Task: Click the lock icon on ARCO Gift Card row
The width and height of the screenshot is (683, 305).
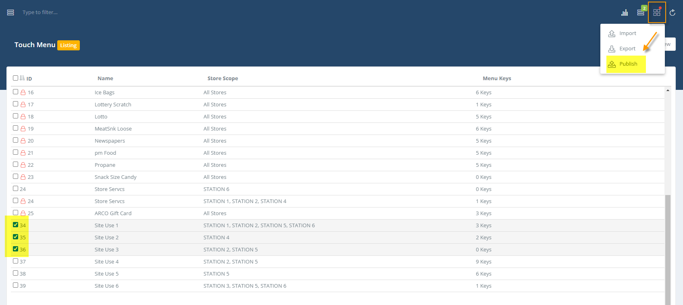Action: [23, 213]
